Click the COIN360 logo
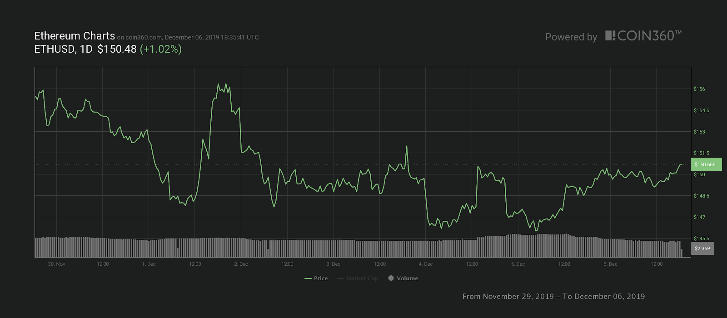 point(643,36)
